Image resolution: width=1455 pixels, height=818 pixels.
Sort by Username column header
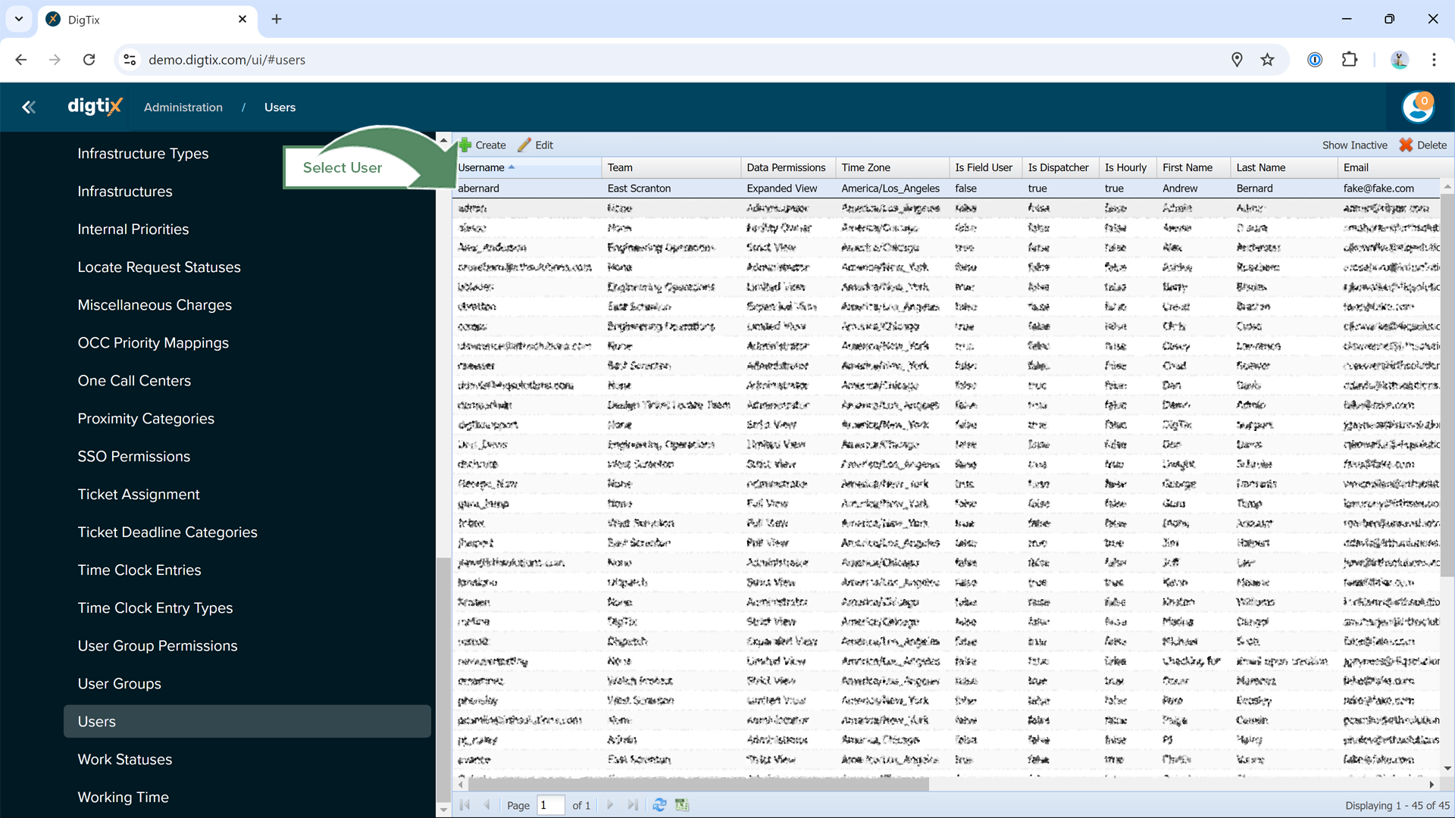tap(481, 167)
